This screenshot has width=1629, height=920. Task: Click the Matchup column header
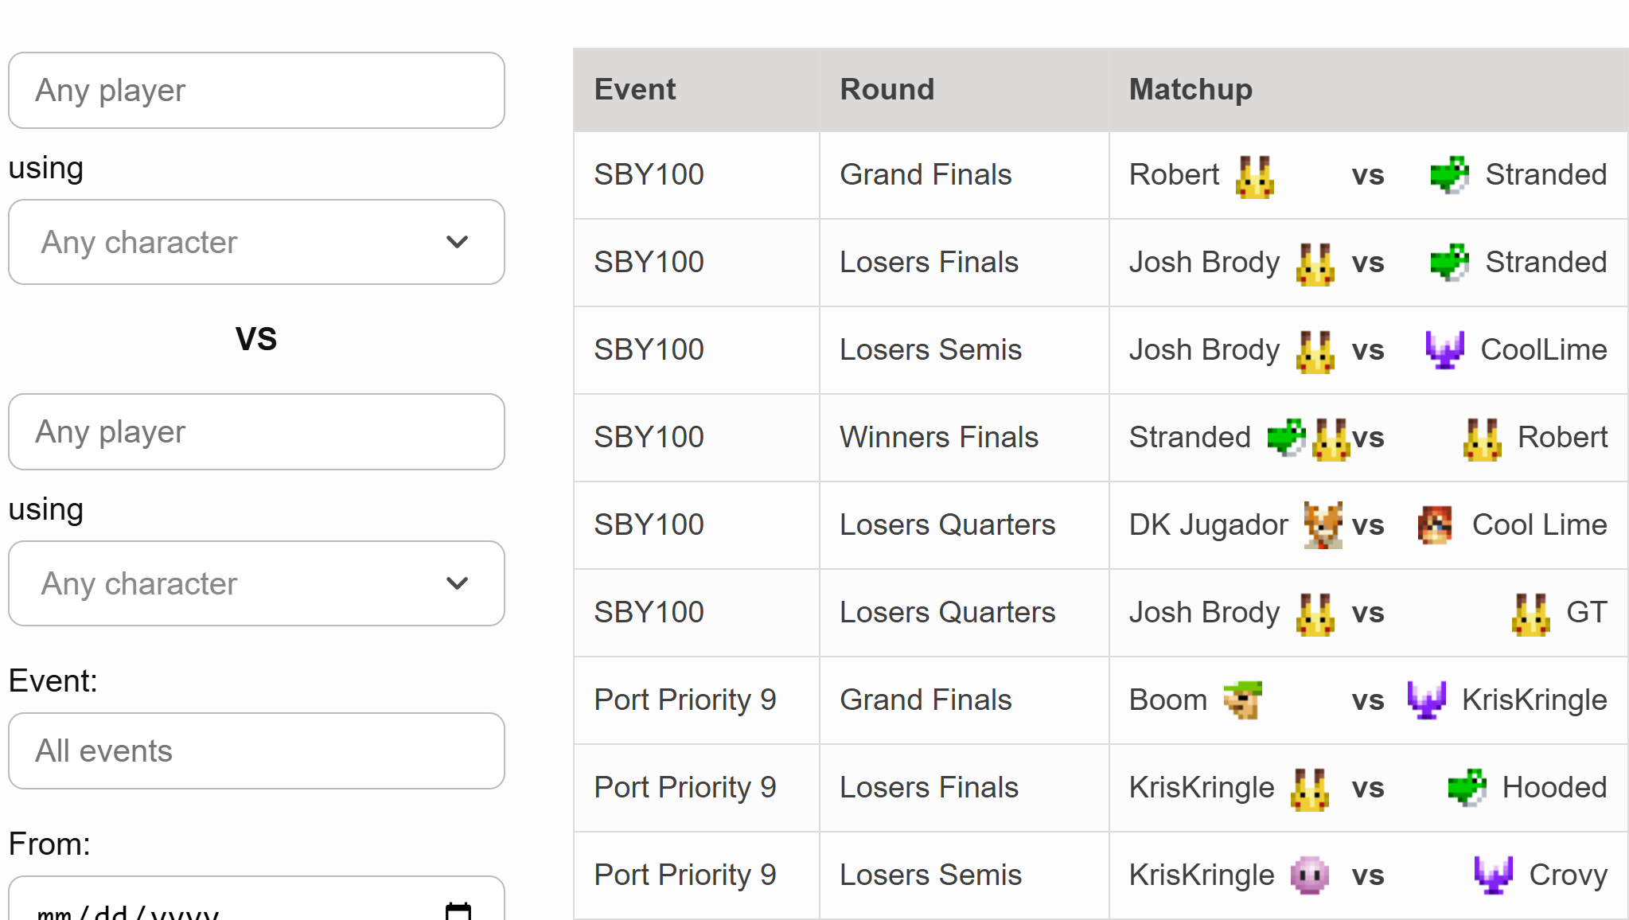(x=1191, y=90)
